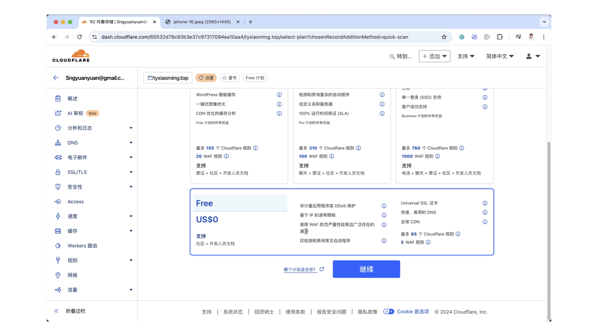Viewport: 598px width, 336px height.
Task: Open the browser extensions puzzle icon
Action: (500, 37)
